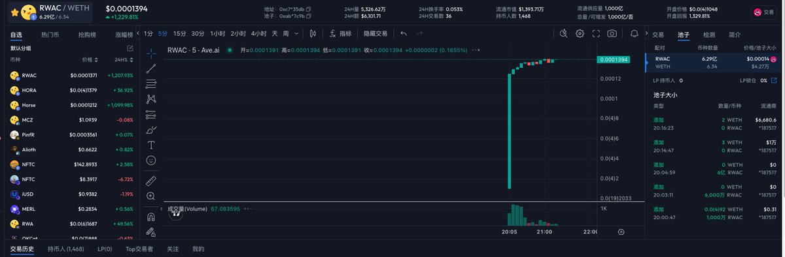Undo the last chart action
The width and height of the screenshot is (785, 257).
tap(404, 33)
